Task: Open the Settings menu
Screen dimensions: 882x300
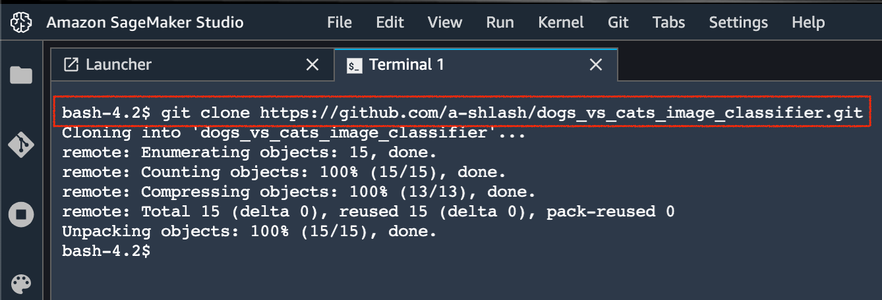Action: click(738, 22)
